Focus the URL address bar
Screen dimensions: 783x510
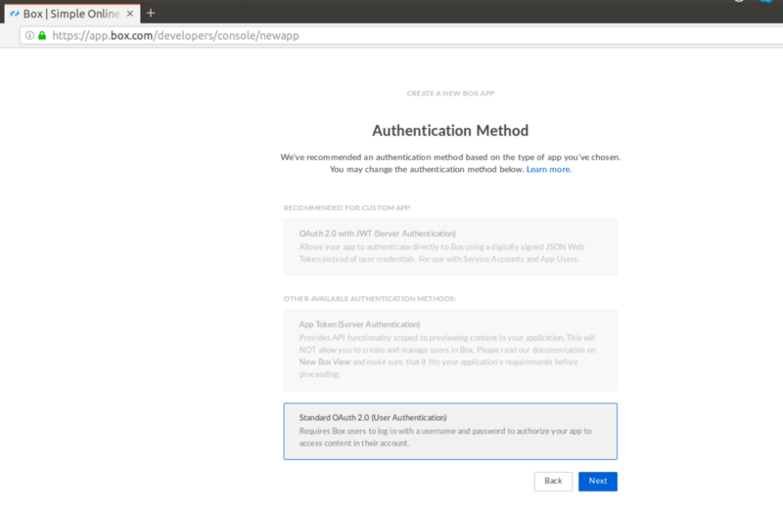pyautogui.click(x=401, y=35)
